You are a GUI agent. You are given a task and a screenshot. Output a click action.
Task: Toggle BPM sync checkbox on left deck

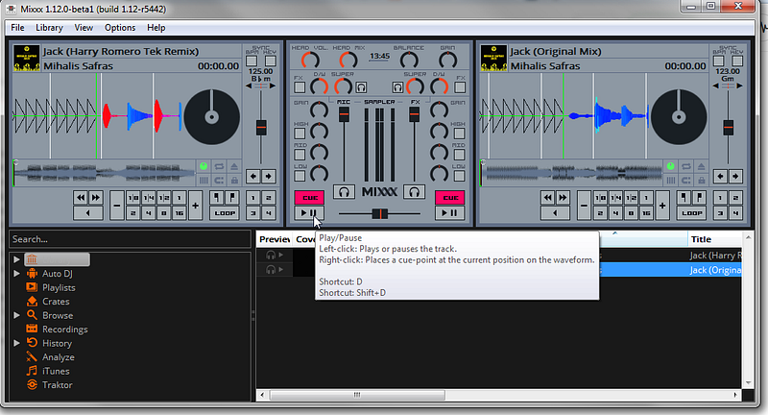pyautogui.click(x=252, y=61)
